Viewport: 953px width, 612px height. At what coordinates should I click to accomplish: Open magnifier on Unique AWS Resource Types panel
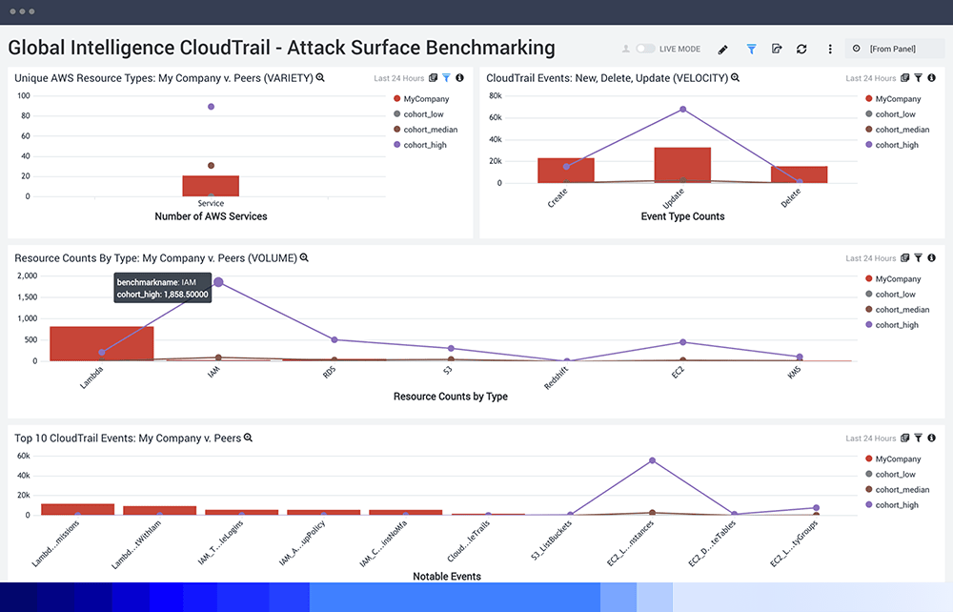click(320, 78)
